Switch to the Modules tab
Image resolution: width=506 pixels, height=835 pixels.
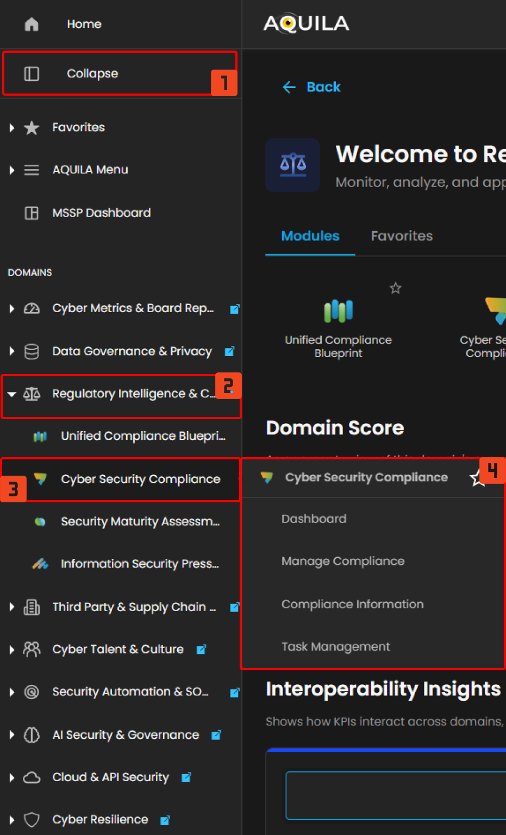pos(310,236)
